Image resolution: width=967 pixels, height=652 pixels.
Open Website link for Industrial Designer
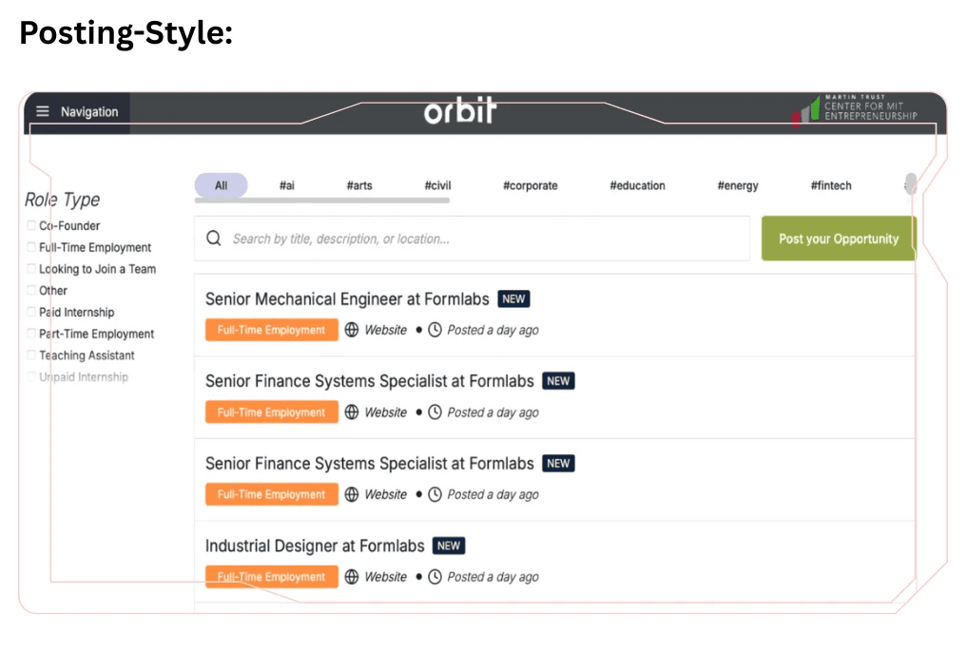click(385, 577)
